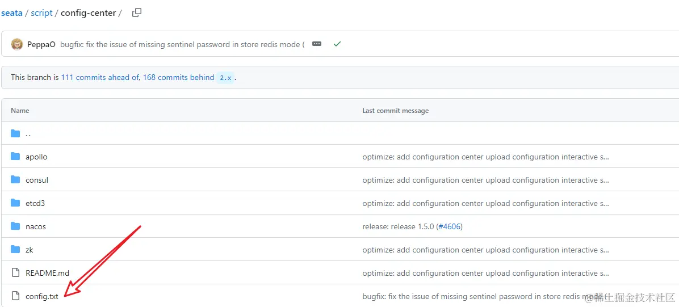Click the etcd3 folder icon

tap(15, 203)
